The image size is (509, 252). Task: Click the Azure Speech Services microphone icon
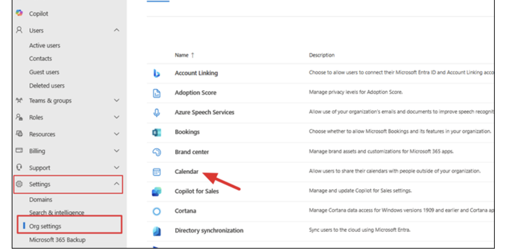(157, 113)
